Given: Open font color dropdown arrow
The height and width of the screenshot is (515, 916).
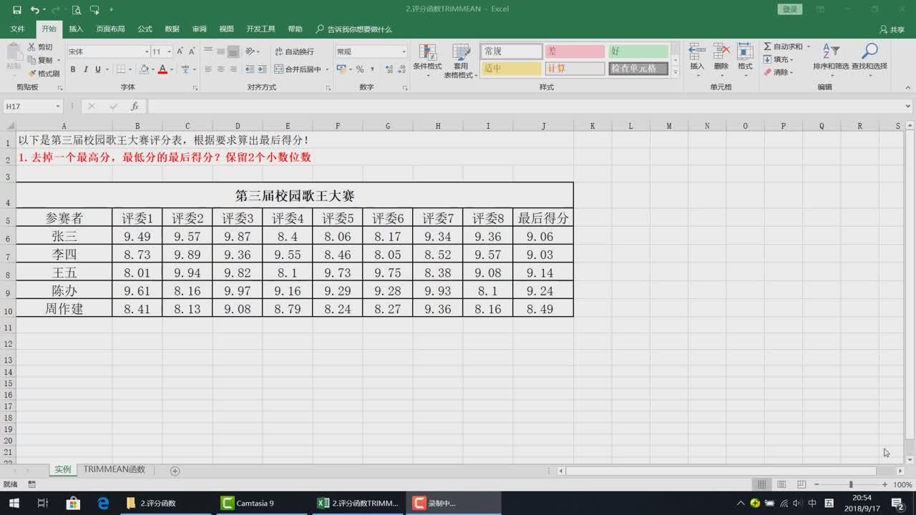Looking at the screenshot, I should click(171, 69).
